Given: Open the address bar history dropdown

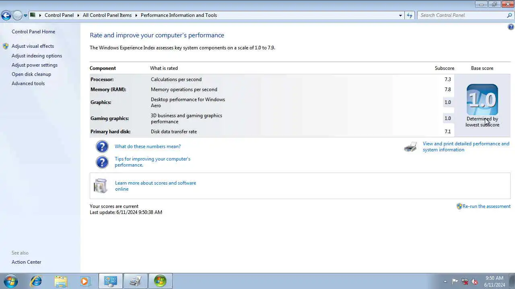Looking at the screenshot, I should 400,15.
